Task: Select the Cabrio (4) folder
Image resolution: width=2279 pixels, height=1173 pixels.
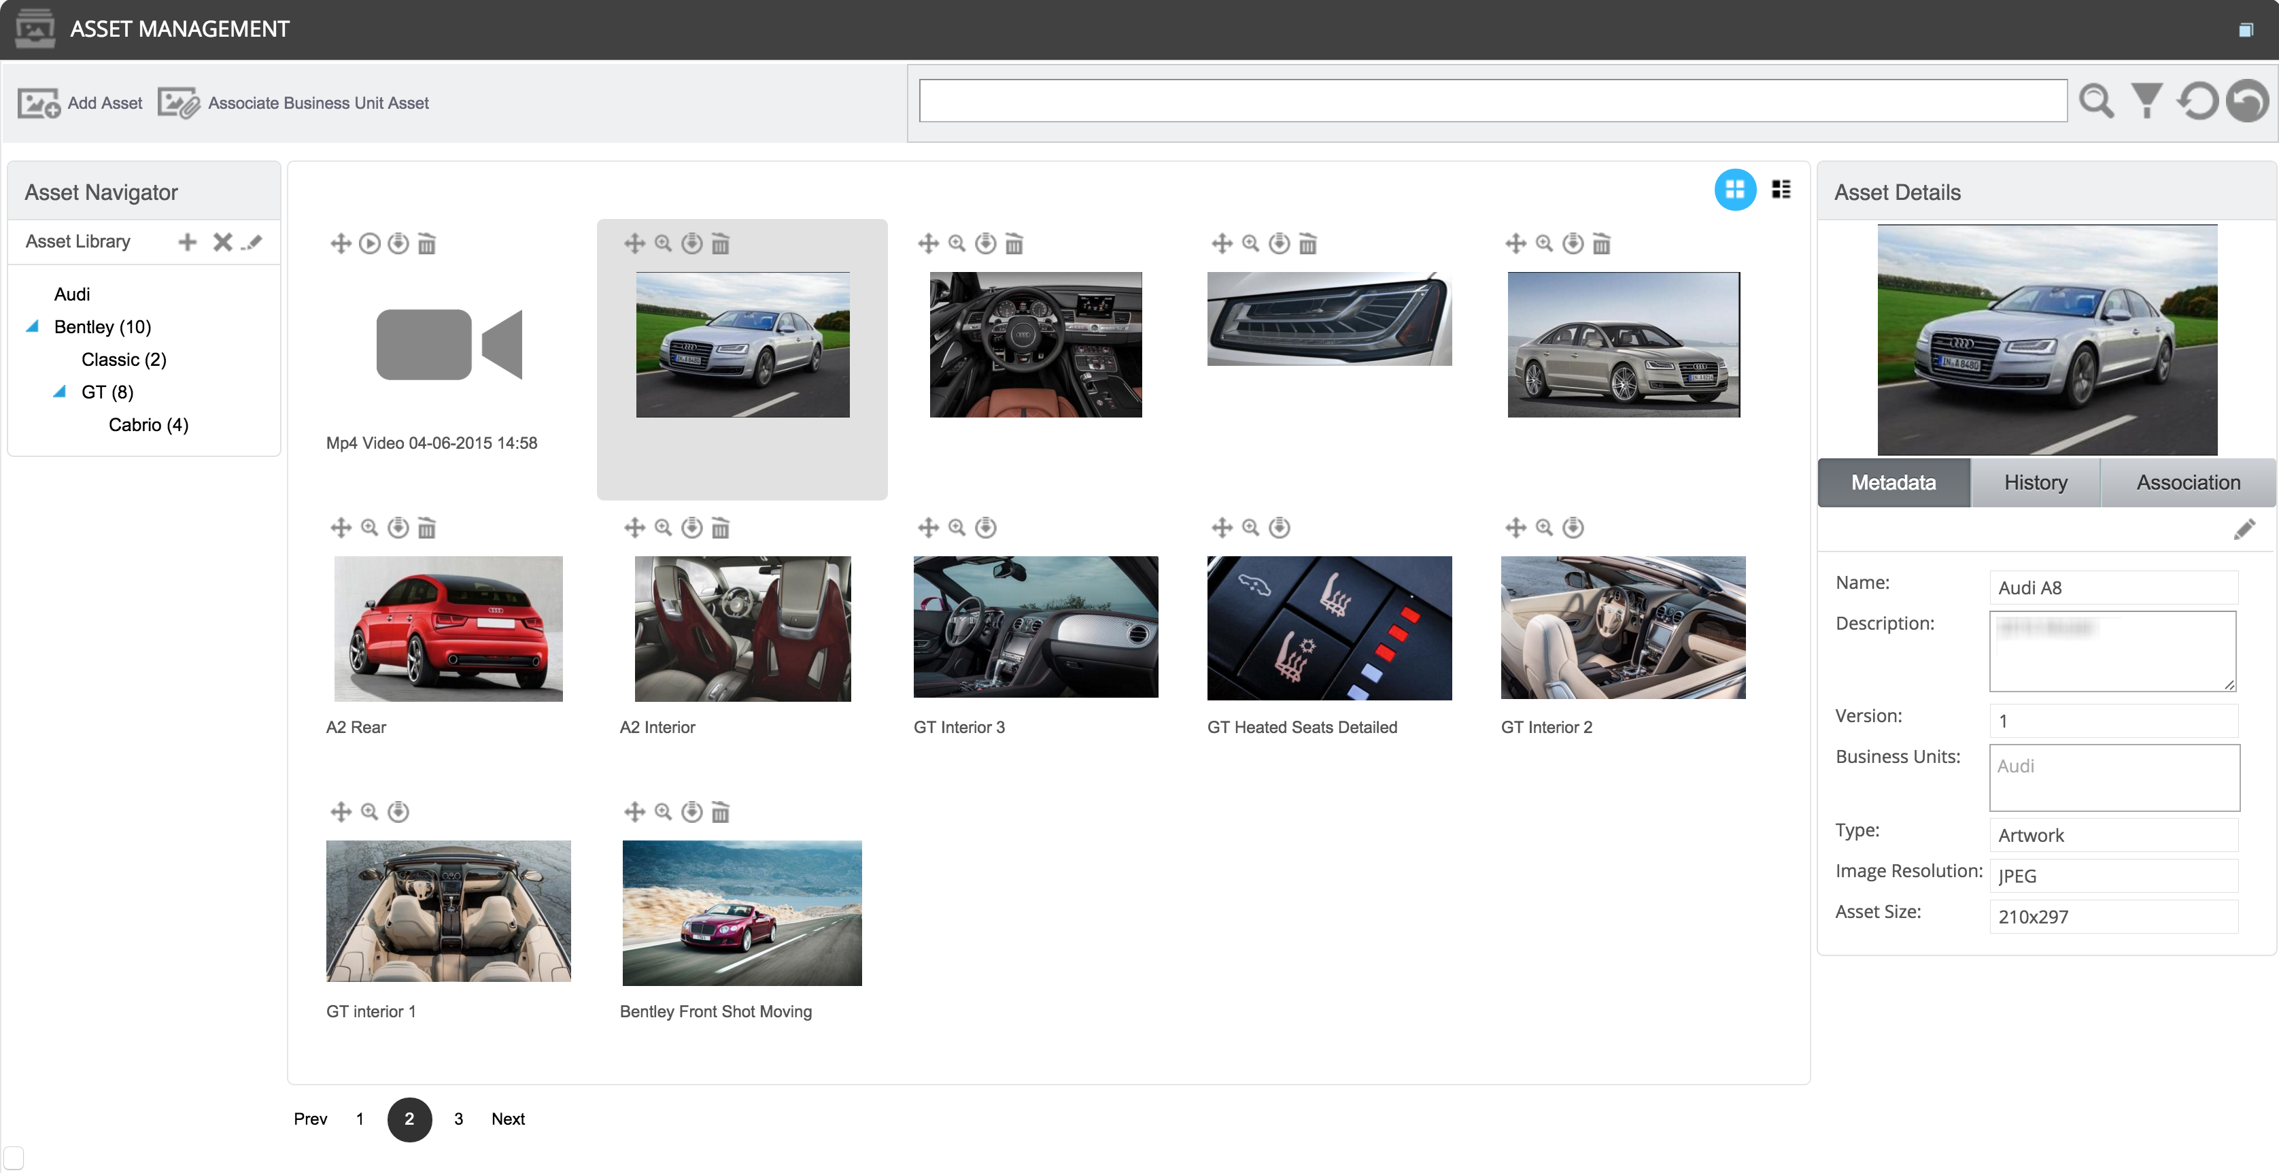Action: 148,424
